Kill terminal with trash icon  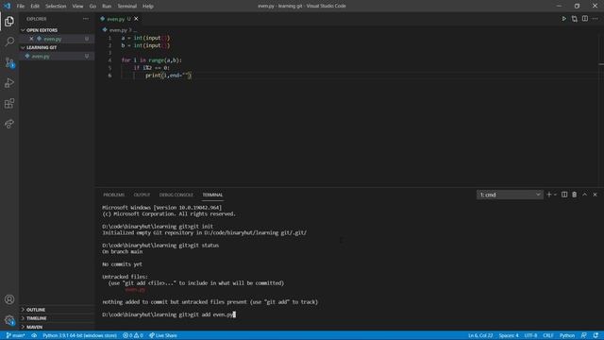coord(575,195)
